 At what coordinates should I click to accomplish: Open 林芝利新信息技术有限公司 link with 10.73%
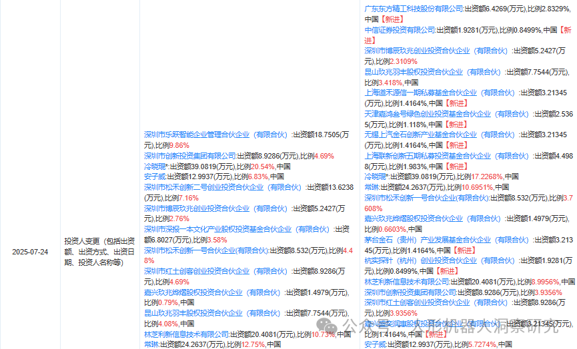(186, 334)
